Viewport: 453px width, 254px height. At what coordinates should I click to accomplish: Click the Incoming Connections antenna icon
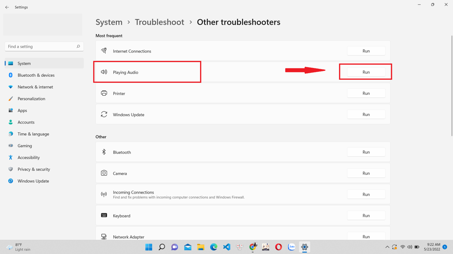pos(104,194)
